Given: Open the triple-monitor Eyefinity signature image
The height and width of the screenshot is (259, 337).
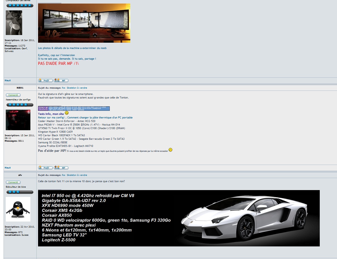Looking at the screenshot, I should click(x=84, y=23).
